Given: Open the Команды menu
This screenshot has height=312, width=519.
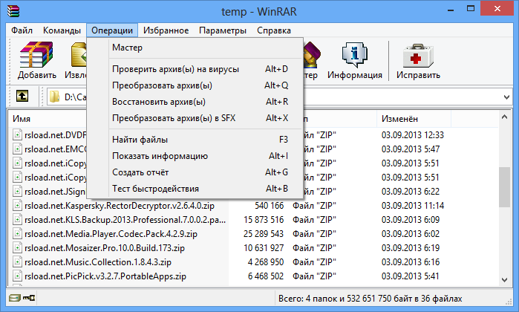Looking at the screenshot, I should pos(62,30).
